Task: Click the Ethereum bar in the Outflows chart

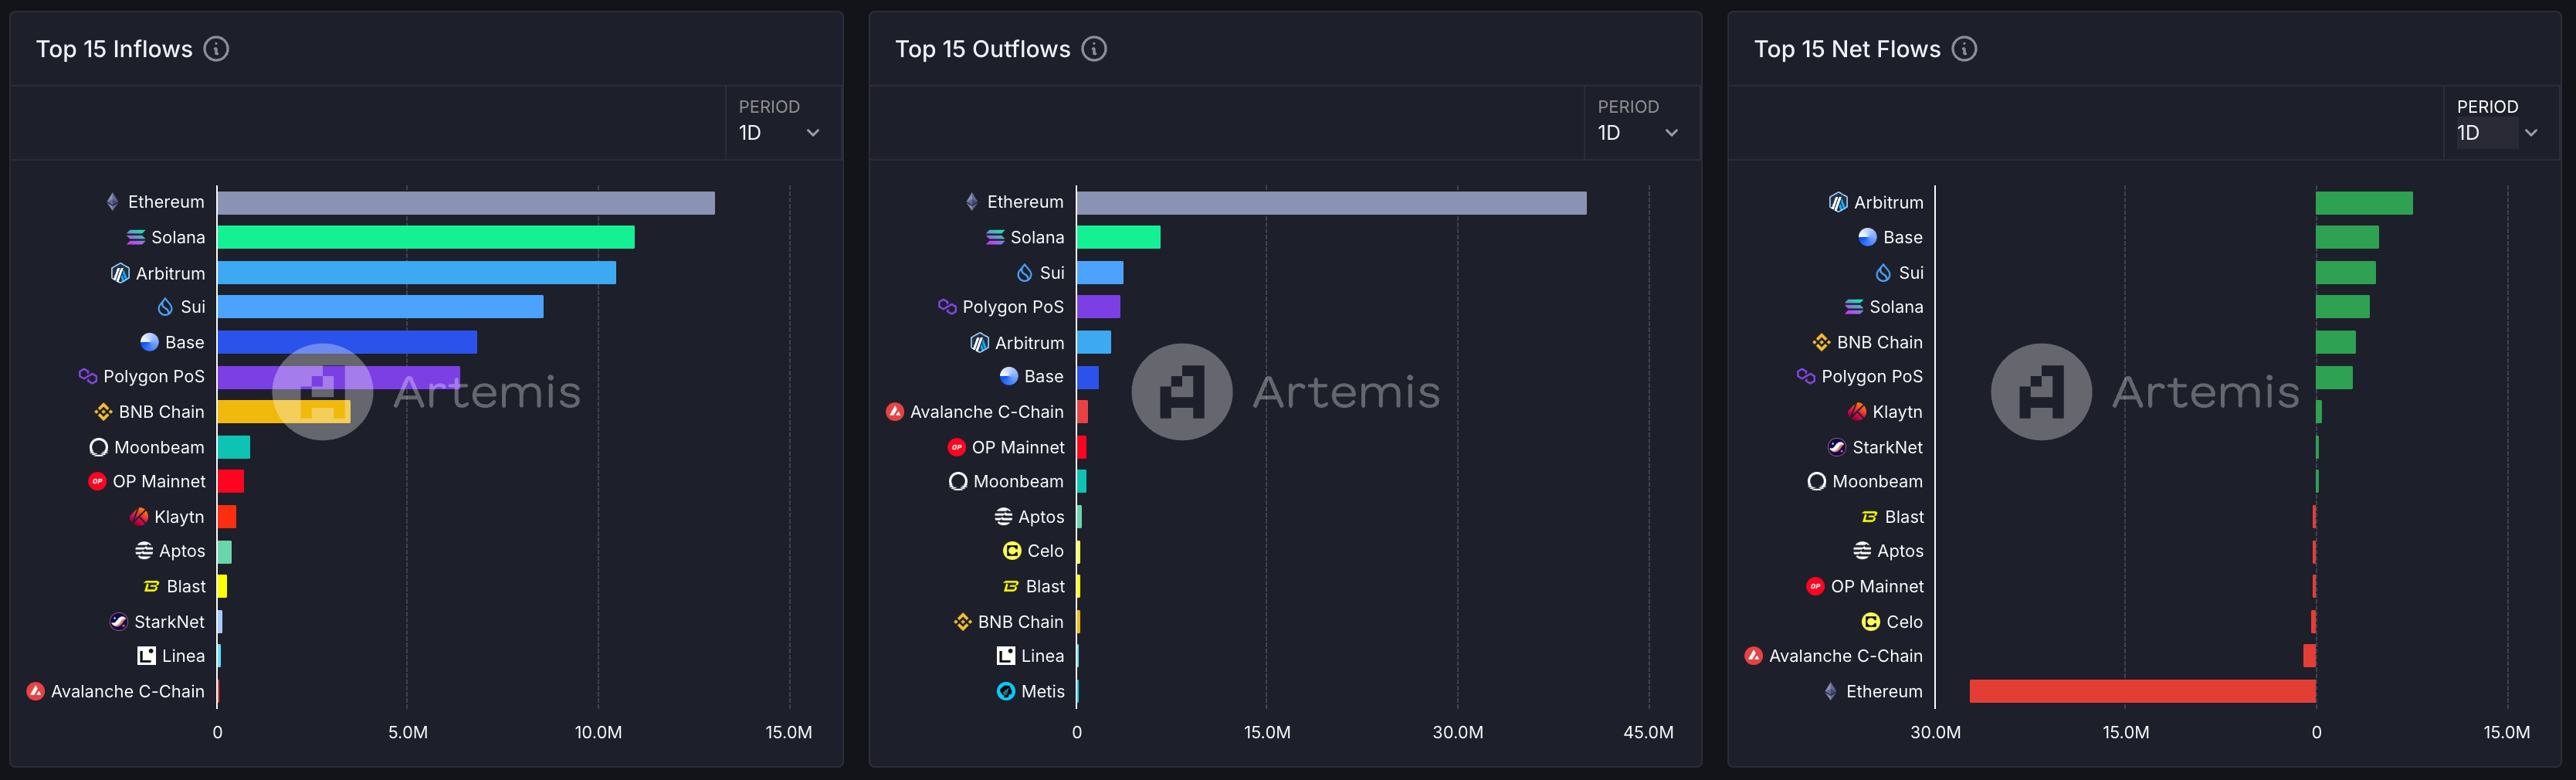Action: point(1330,203)
